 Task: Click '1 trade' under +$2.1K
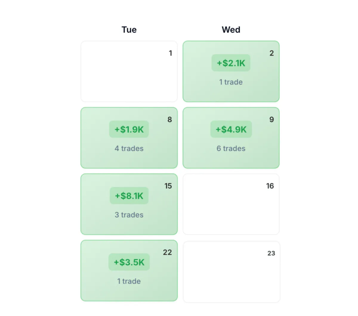point(231,82)
